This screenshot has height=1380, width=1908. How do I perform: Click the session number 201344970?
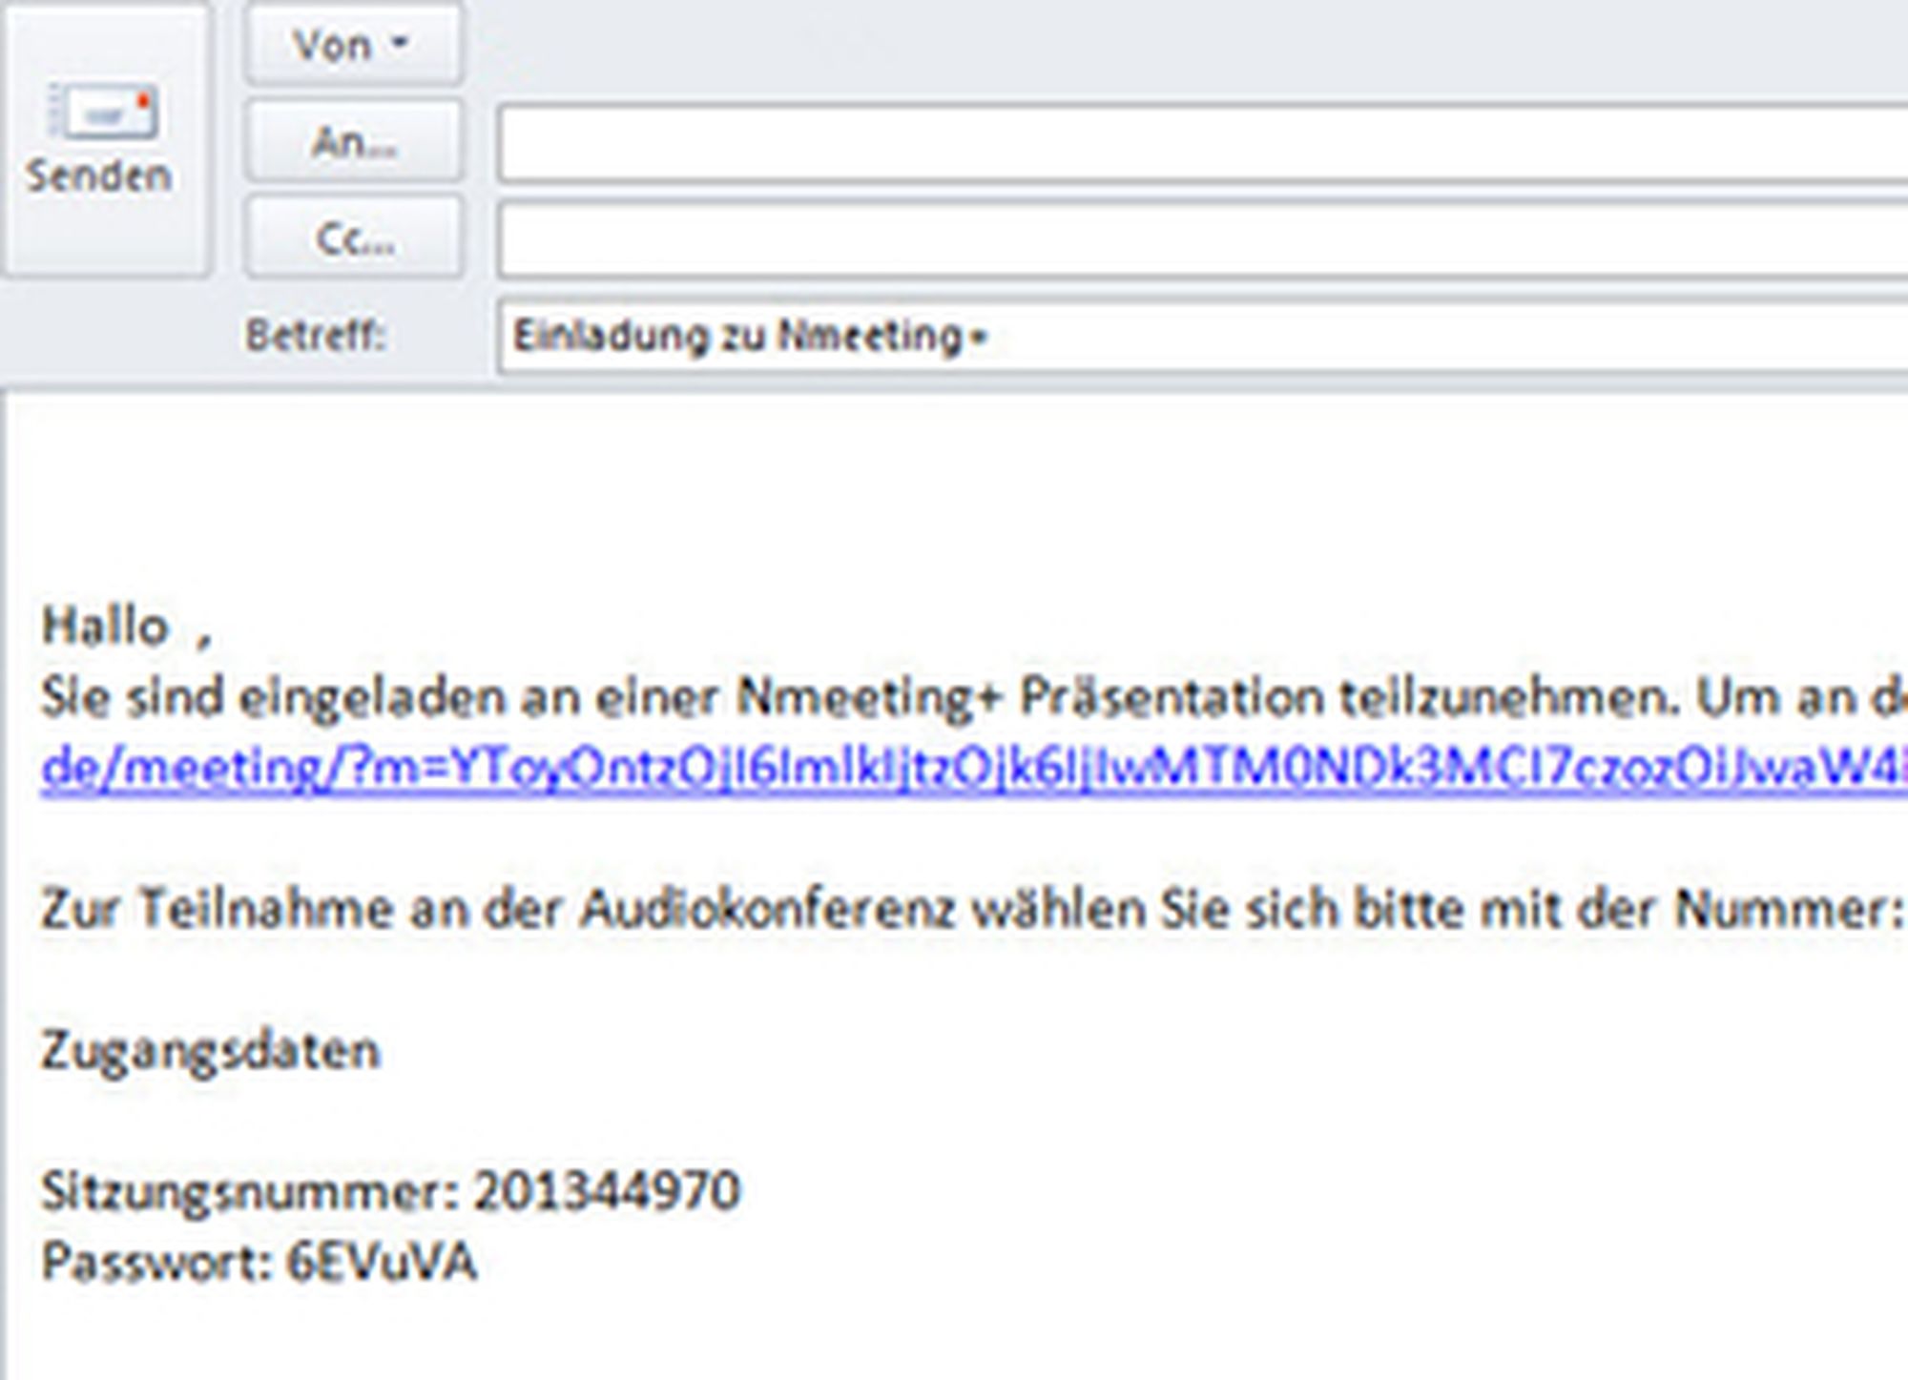[607, 1191]
